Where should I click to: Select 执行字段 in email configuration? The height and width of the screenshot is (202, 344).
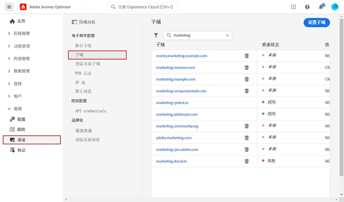83,45
